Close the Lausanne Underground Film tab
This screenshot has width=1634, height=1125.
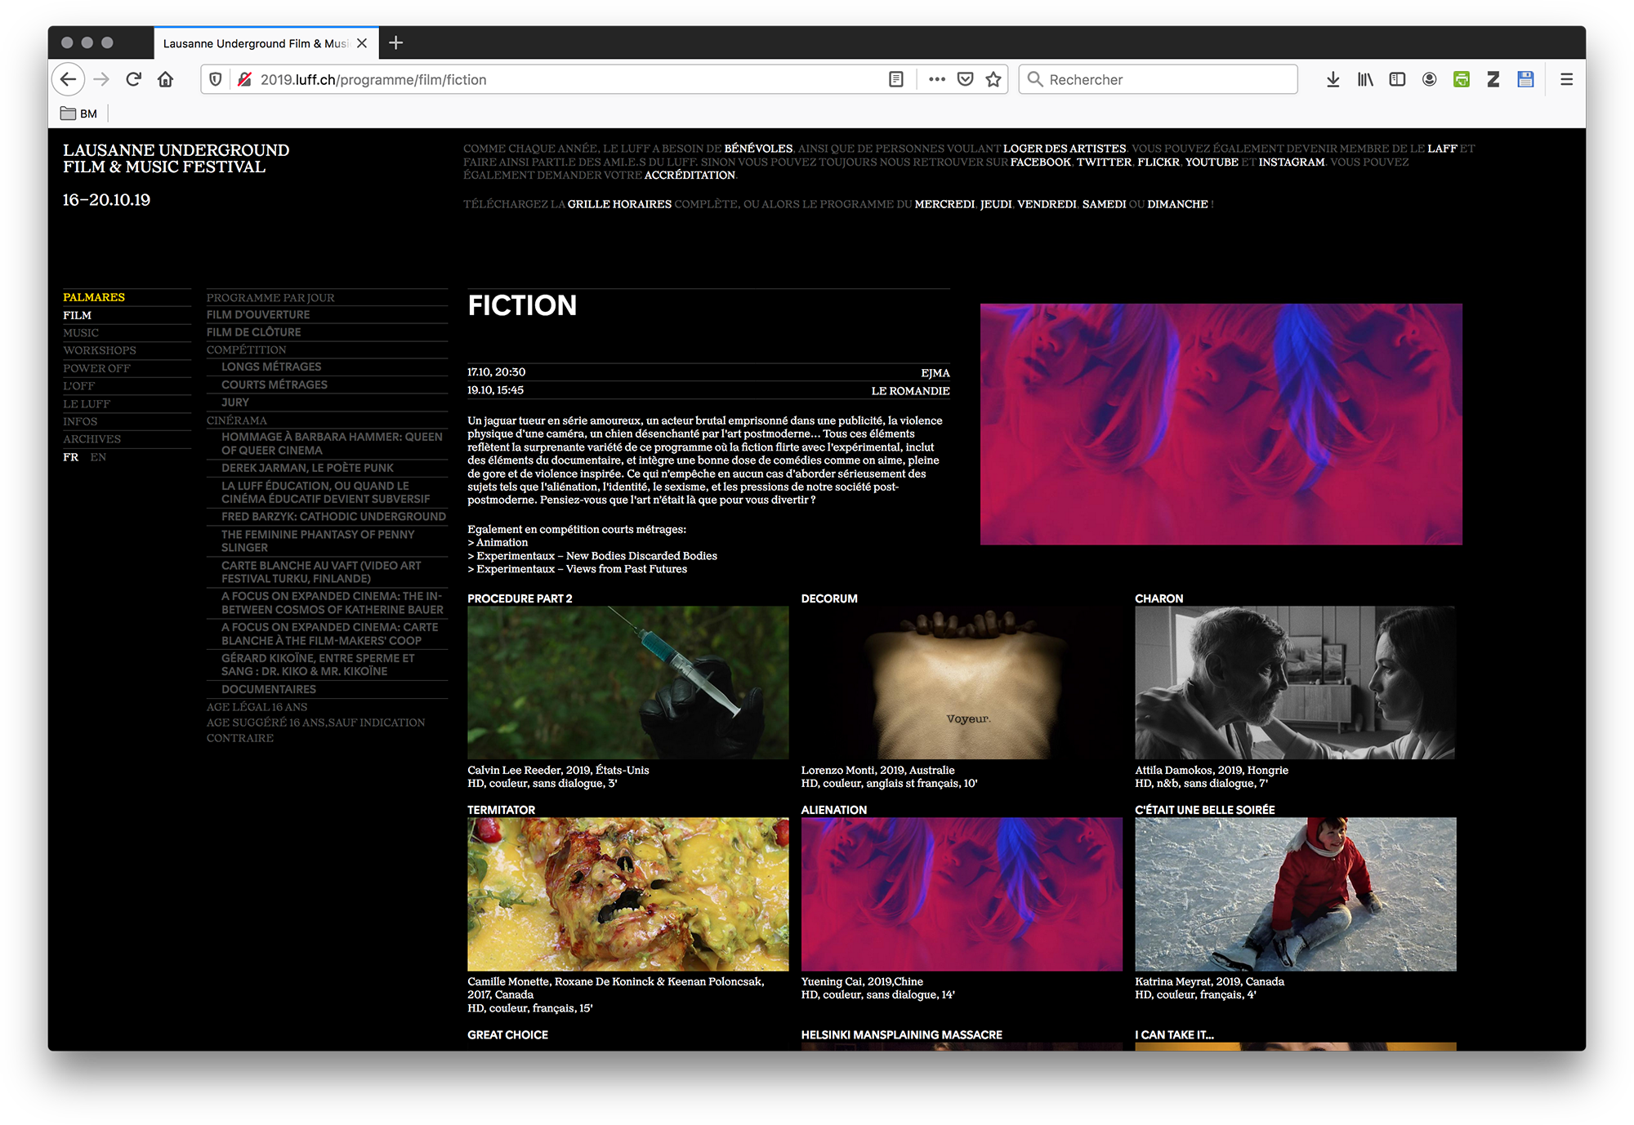pyautogui.click(x=362, y=43)
